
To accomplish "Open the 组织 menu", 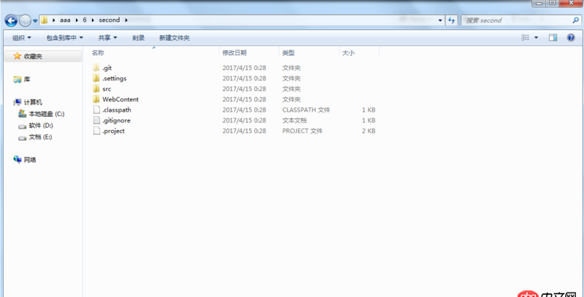I will (22, 38).
